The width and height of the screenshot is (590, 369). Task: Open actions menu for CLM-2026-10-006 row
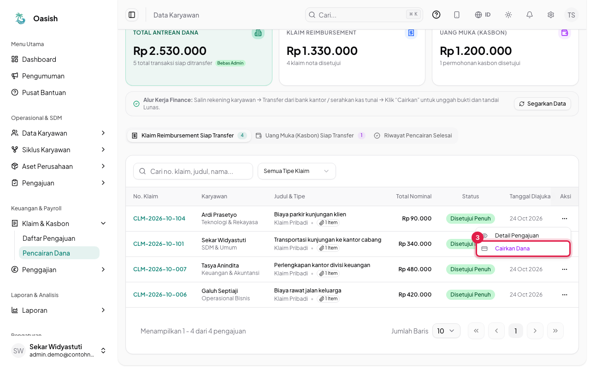coord(565,295)
